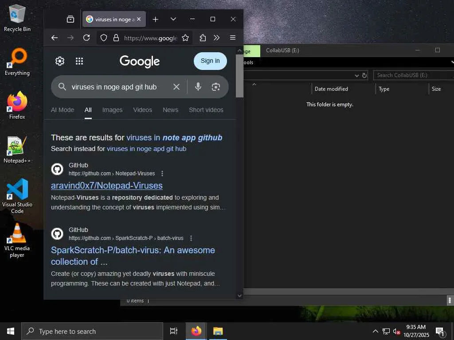Viewport: 454px width, 340px height.
Task: Show site security padlock info
Action: [x=116, y=38]
